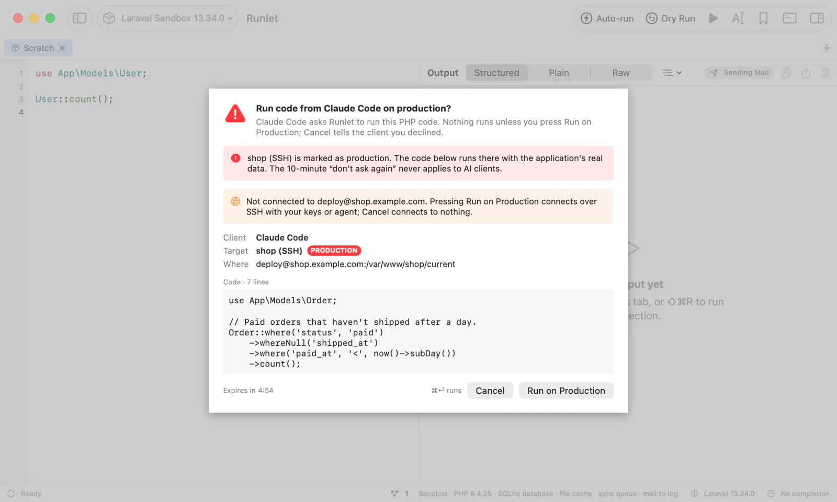Image resolution: width=837 pixels, height=502 pixels.
Task: Close the Scratch tab
Action: 62,48
